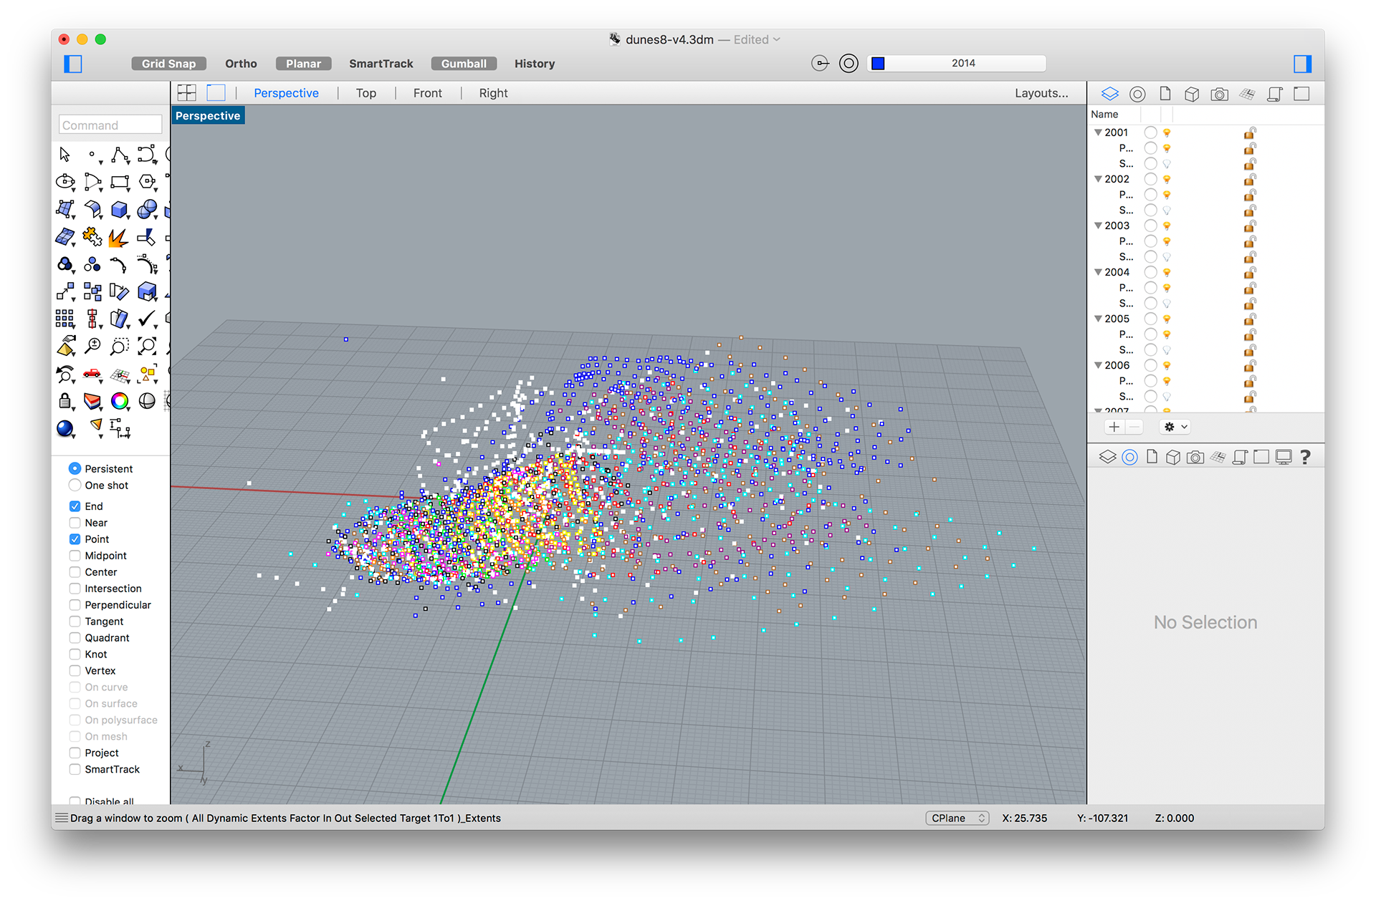The image size is (1376, 903).
Task: Click the red car Render tool
Action: tap(92, 374)
